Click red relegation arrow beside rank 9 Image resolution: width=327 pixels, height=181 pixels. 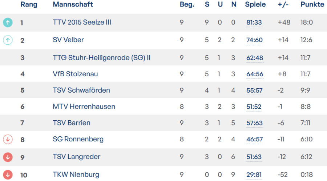8,157
